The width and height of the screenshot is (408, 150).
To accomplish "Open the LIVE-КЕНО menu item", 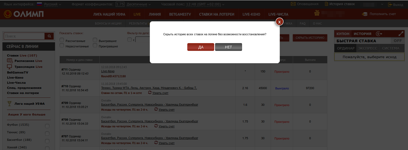I will pyautogui.click(x=251, y=14).
